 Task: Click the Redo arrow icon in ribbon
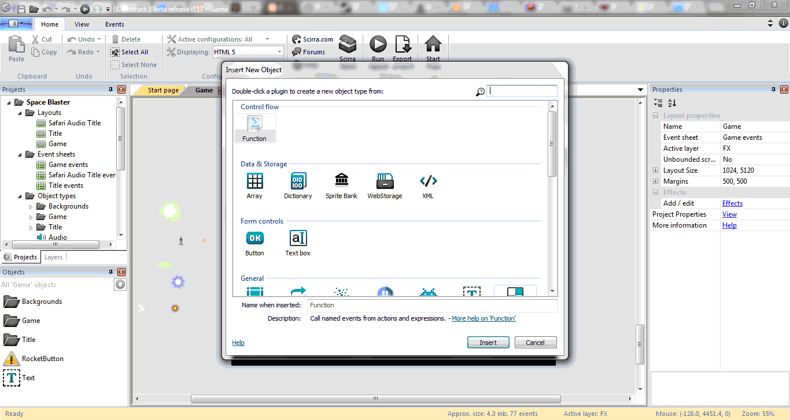click(x=72, y=52)
